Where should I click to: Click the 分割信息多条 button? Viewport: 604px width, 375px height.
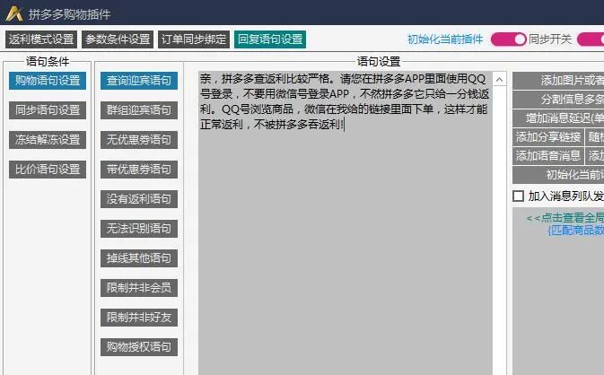(558, 100)
